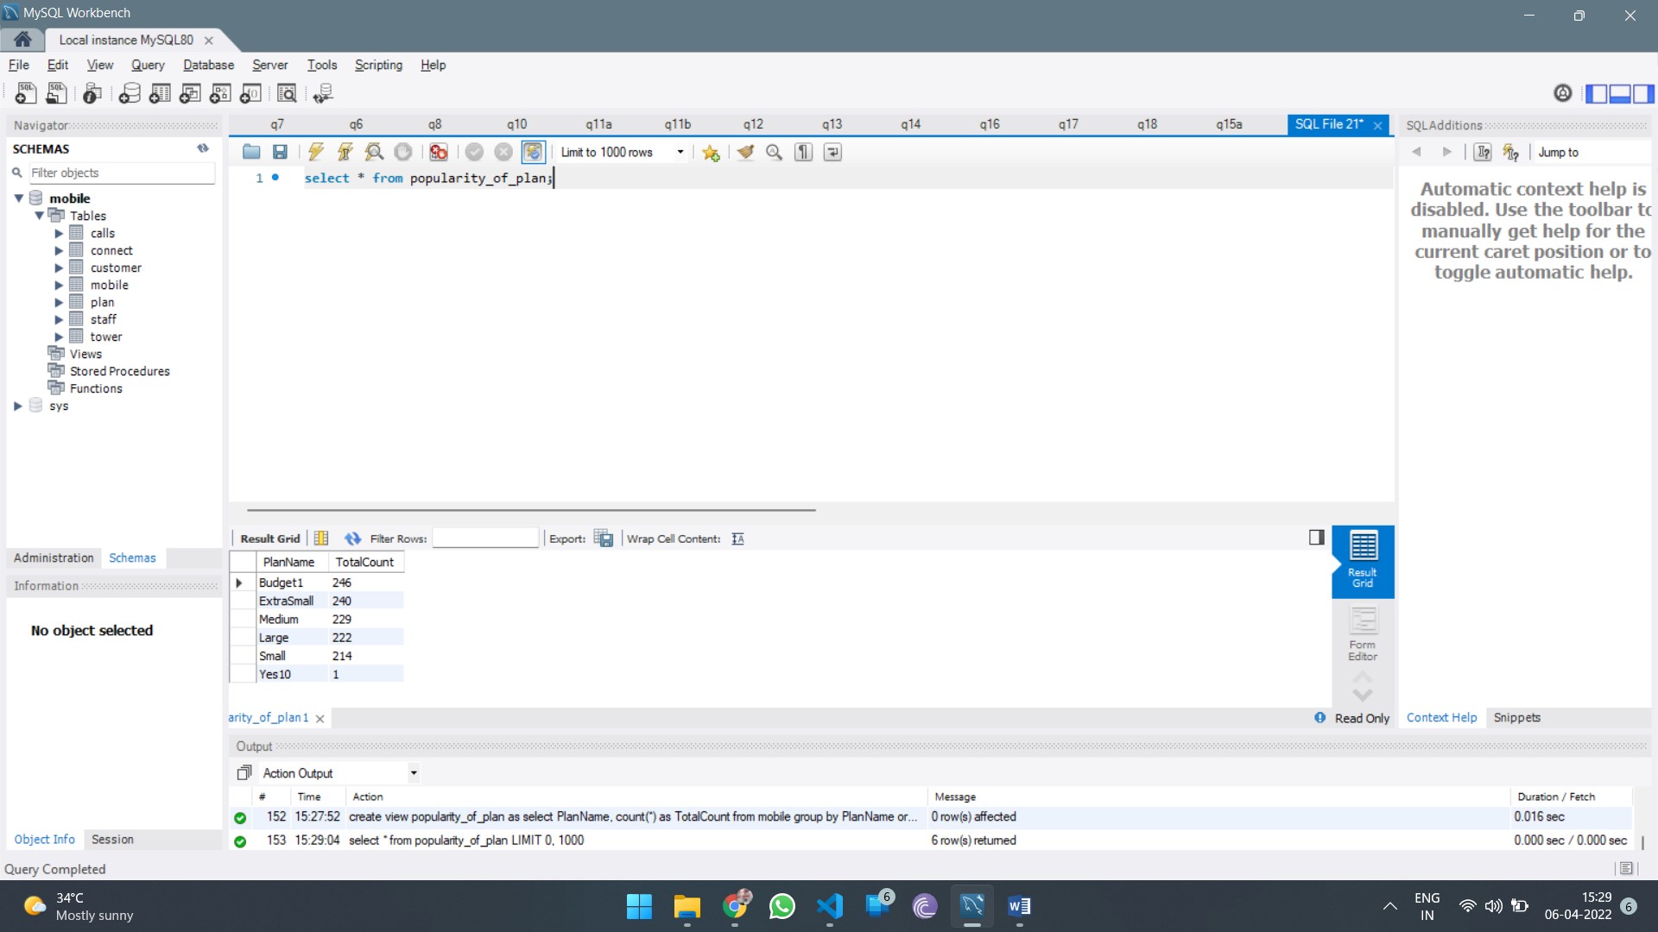The width and height of the screenshot is (1658, 932).
Task: Expand the tower table
Action: [x=59, y=337]
